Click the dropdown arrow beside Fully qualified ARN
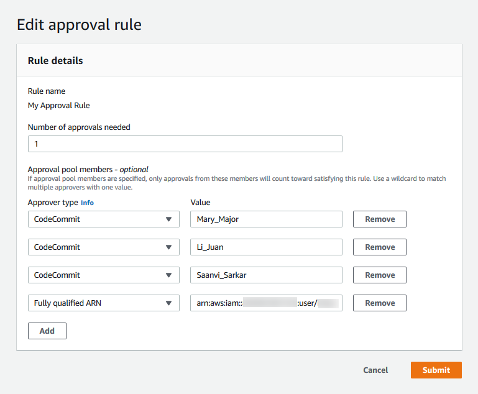 (168, 303)
